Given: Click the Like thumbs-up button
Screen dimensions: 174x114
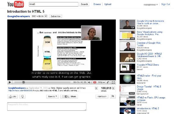Looking at the screenshot, I should point(12,97).
